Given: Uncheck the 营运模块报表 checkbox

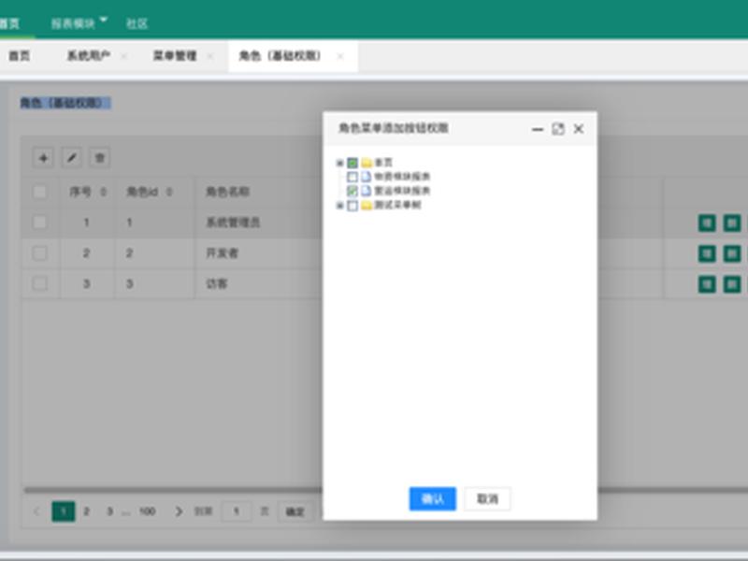Looking at the screenshot, I should point(352,191).
